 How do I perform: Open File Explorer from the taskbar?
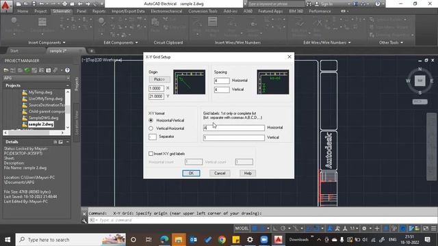click(179, 240)
